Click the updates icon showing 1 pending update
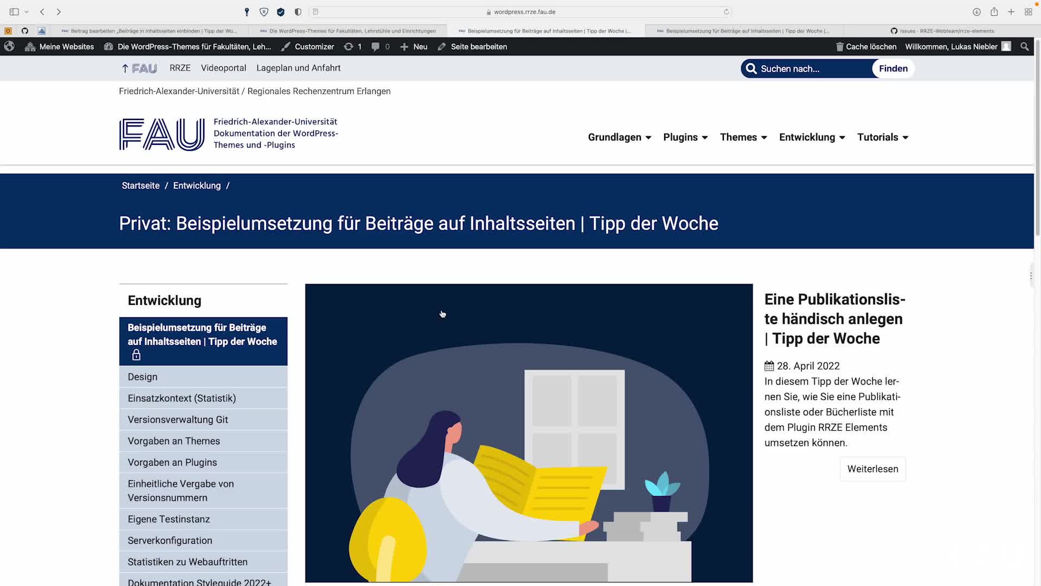This screenshot has height=586, width=1041. (352, 47)
